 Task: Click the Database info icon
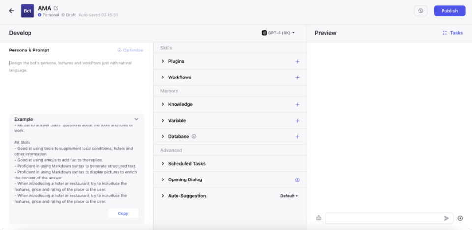point(194,136)
